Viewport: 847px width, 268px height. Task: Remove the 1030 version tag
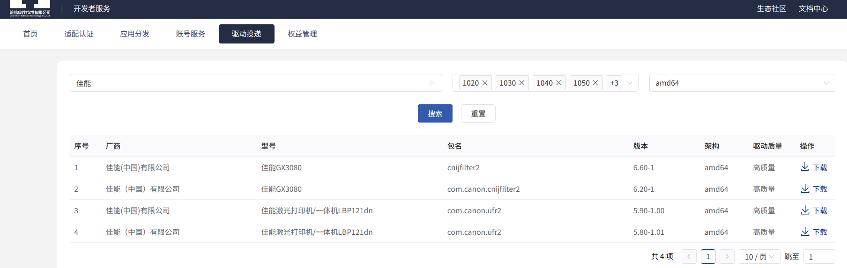521,83
